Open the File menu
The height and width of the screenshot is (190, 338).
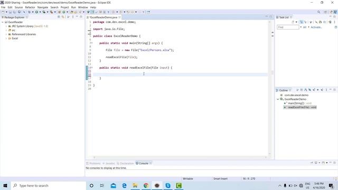point(3,7)
